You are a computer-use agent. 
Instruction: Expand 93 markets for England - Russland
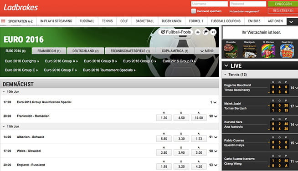(213, 165)
